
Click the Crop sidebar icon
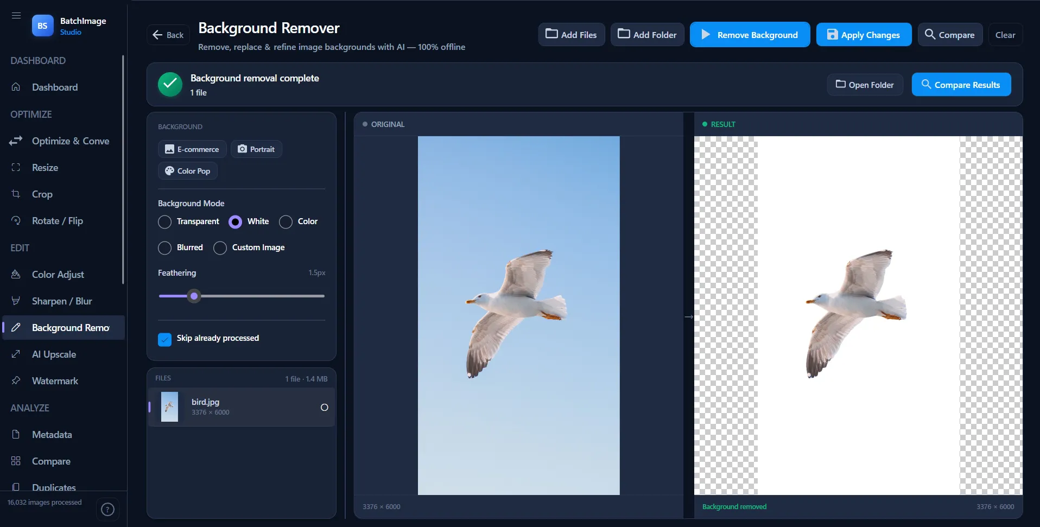(16, 194)
